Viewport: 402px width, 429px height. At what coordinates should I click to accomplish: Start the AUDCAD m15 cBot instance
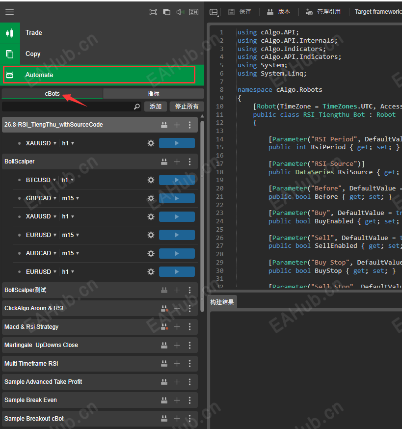[177, 253]
